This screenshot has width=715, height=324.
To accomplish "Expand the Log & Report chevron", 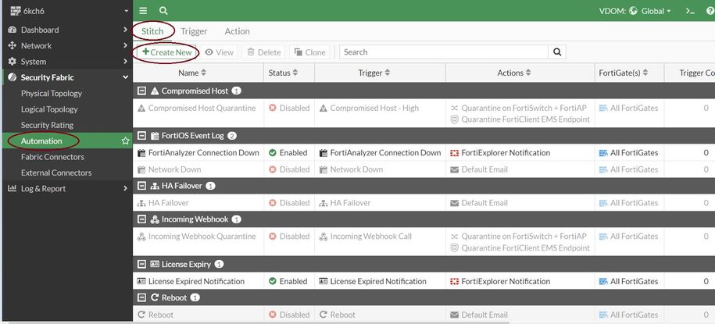I will pos(125,189).
